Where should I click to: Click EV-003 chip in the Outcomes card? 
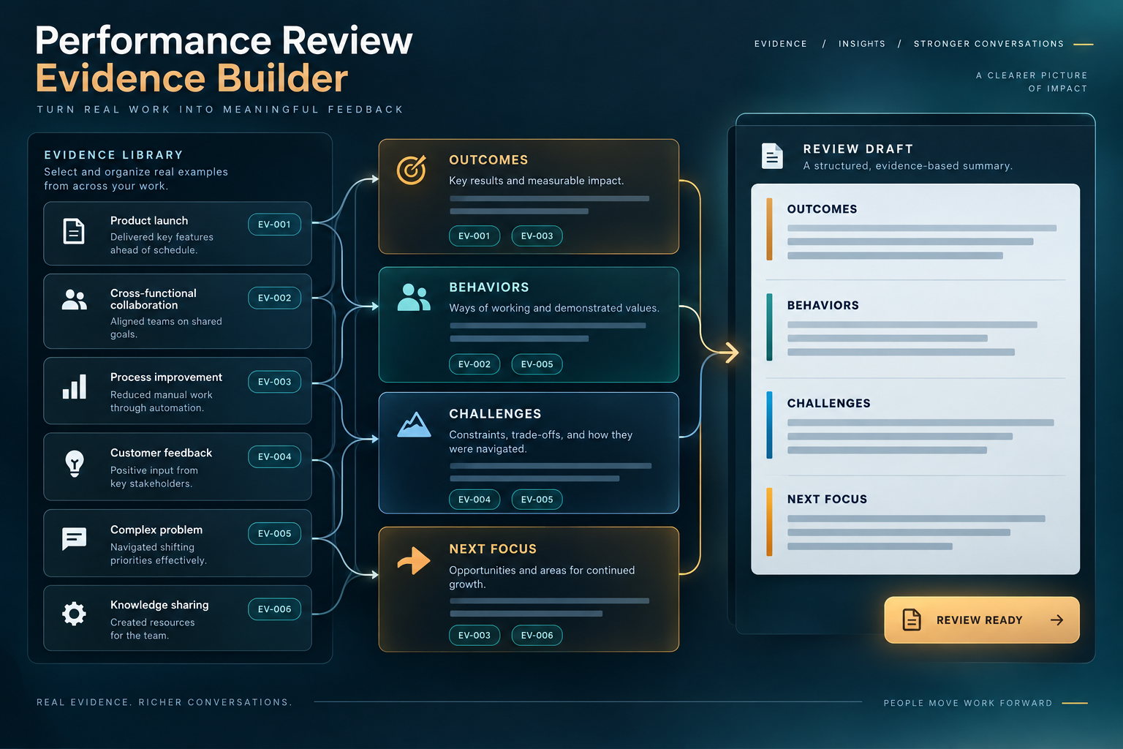point(537,236)
